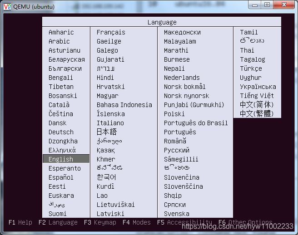Choose Uyghur language option
This screenshot has height=235, width=298.
point(250,78)
